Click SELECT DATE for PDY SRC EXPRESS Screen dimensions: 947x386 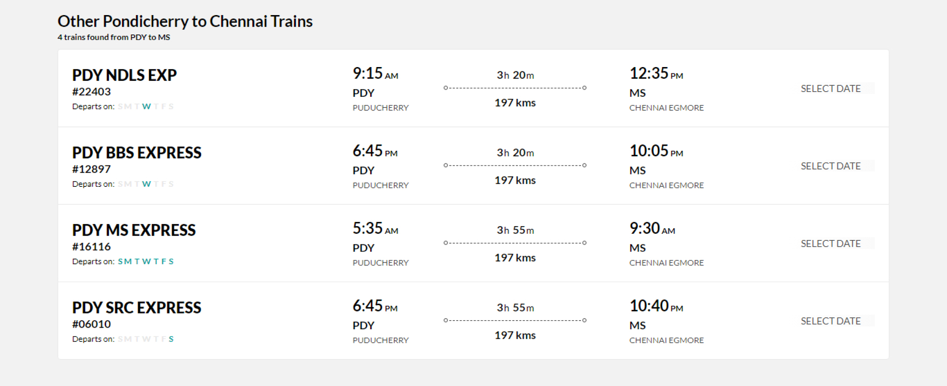(x=831, y=321)
